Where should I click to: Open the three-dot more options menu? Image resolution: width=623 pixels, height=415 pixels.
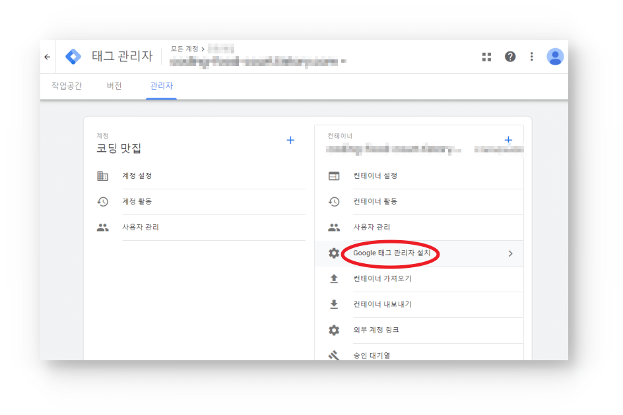pyautogui.click(x=531, y=57)
